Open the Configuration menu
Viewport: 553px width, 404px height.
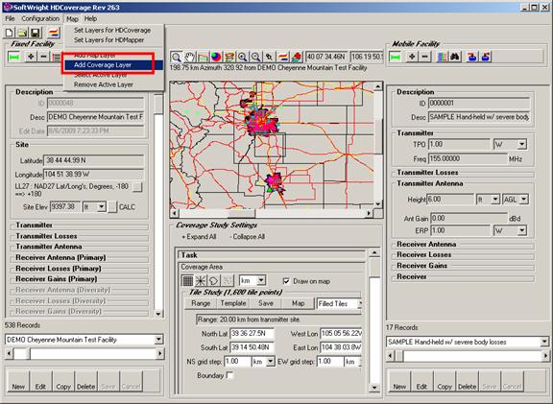click(x=40, y=18)
